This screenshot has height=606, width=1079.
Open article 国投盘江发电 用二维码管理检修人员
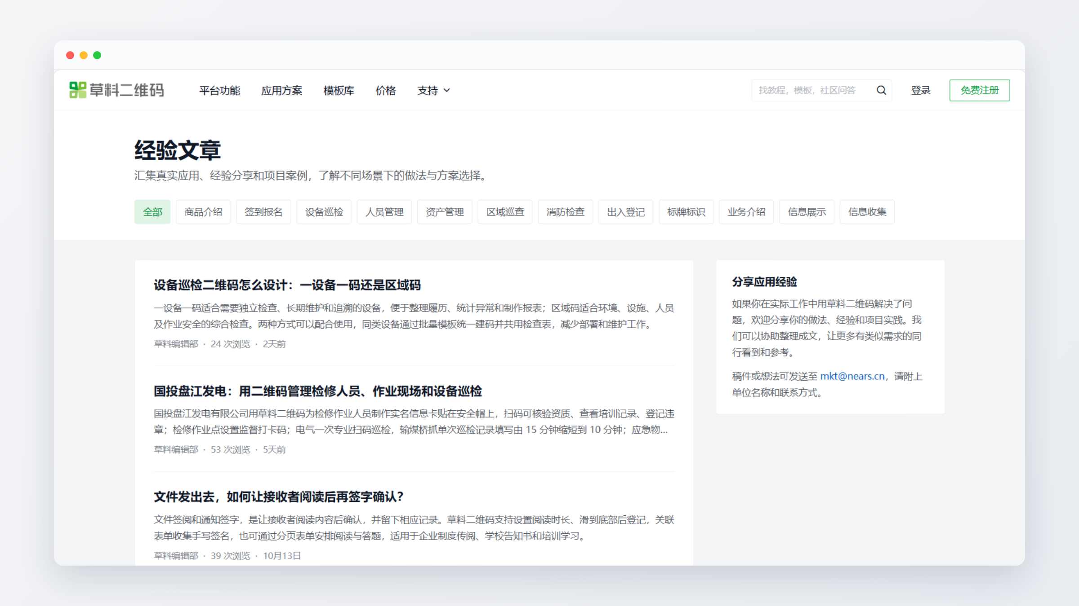(318, 391)
